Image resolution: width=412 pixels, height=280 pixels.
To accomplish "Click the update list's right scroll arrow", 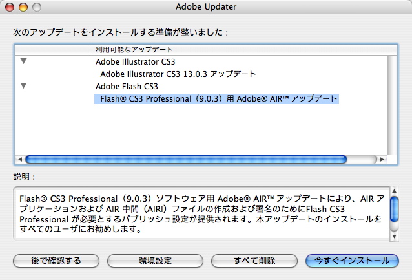I will pyautogui.click(x=383, y=159).
